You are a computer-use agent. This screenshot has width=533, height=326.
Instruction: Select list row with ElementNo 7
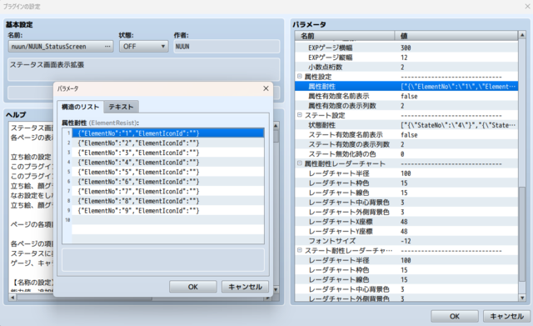tap(168, 191)
